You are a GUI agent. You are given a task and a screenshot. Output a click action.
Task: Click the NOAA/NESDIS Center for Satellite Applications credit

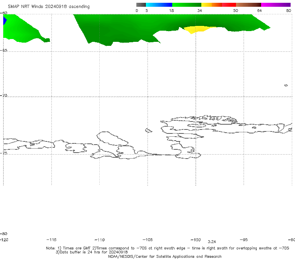pos(165,256)
